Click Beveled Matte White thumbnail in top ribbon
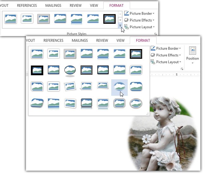 27,19
